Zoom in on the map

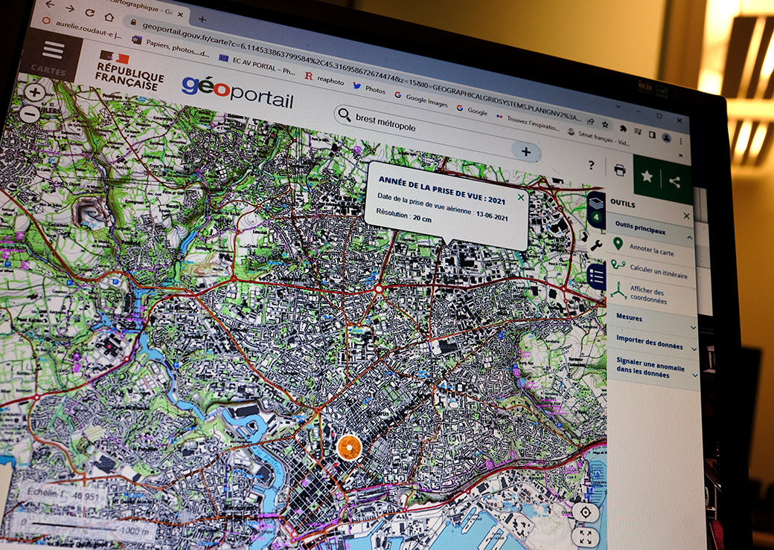(34, 91)
